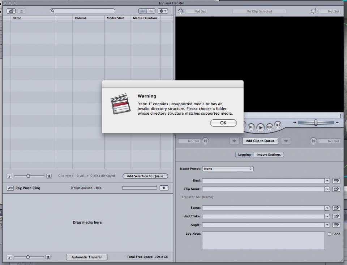
Task: Click the clapperboard icon next to Clip Name
Action: 336,189
